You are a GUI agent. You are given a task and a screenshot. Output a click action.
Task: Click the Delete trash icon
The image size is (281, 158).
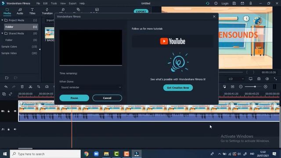pyautogui.click(x=22, y=87)
